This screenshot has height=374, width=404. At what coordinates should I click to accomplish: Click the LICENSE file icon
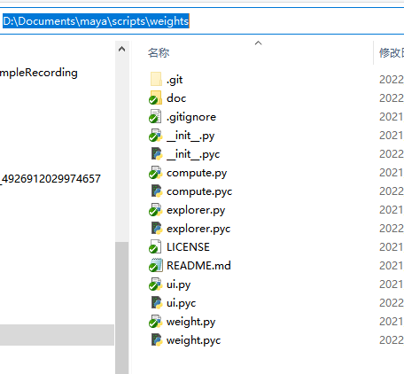pos(155,246)
